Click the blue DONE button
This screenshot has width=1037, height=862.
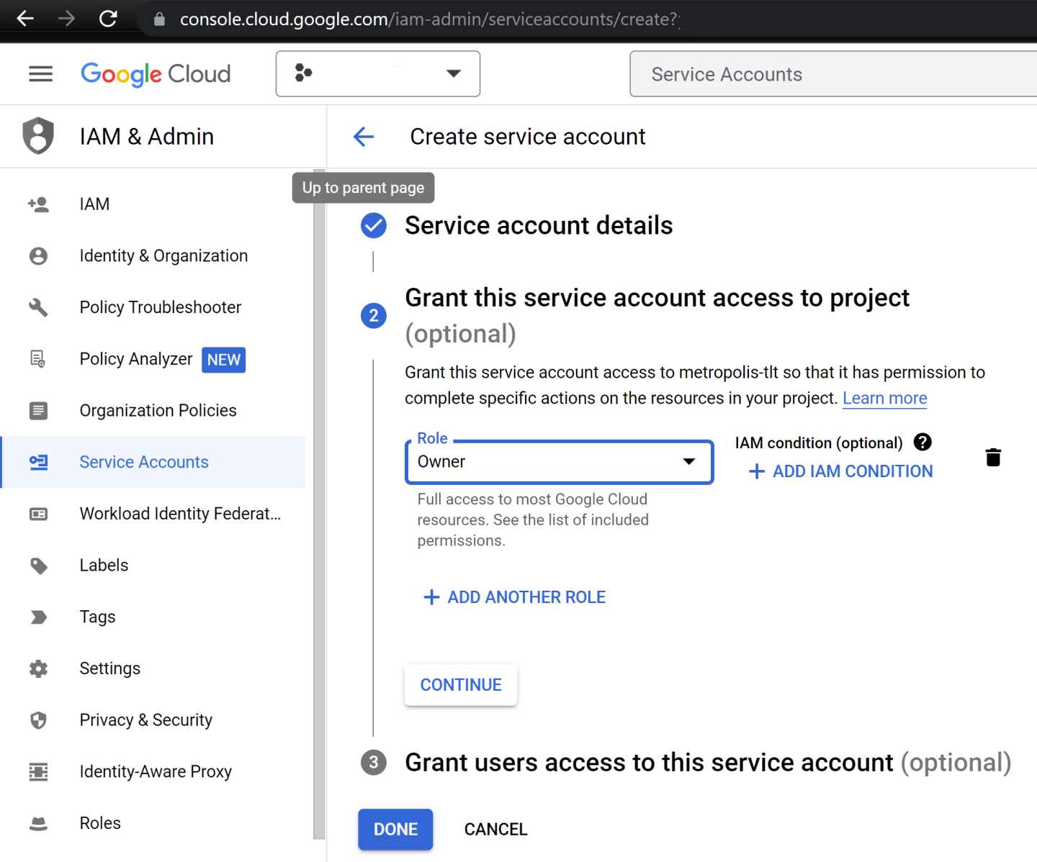(x=395, y=829)
